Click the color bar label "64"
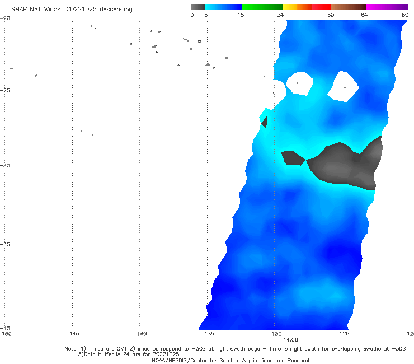Image resolution: width=414 pixels, height=364 pixels. point(364,15)
